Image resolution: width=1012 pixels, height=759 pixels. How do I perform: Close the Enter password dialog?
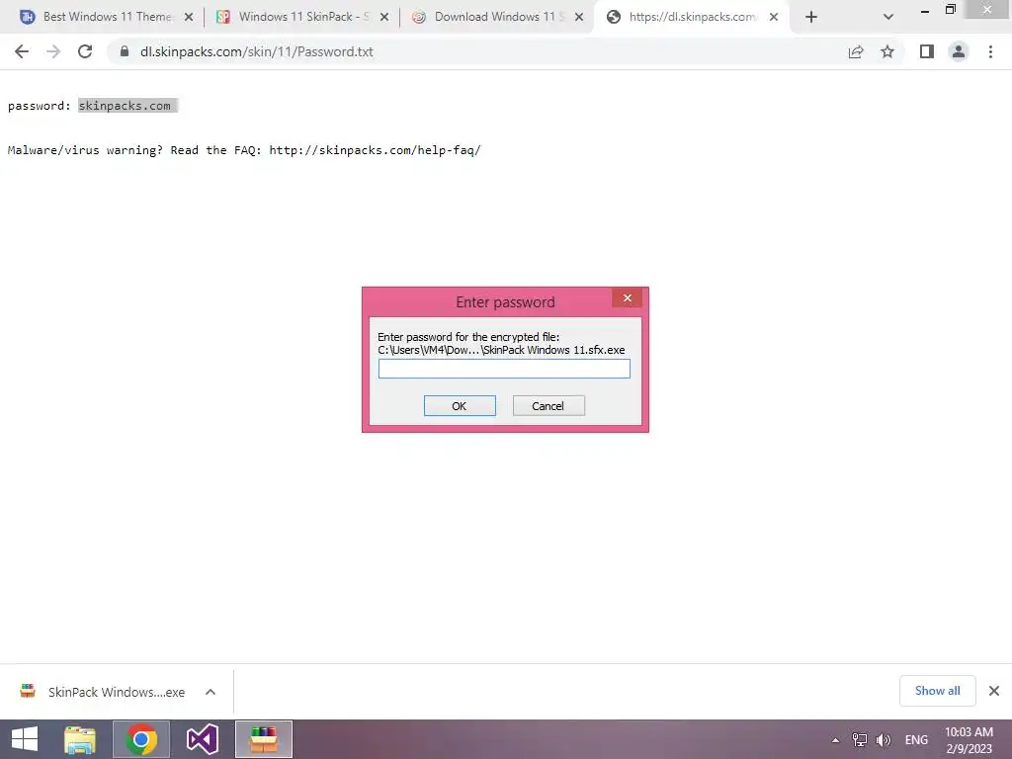click(x=627, y=297)
